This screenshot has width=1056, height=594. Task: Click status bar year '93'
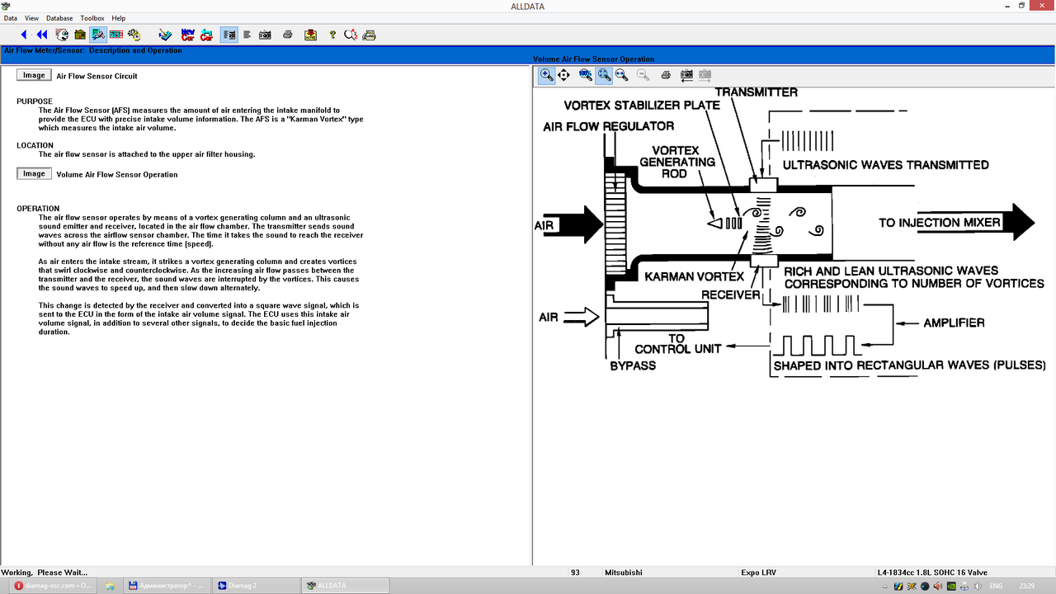(x=575, y=573)
